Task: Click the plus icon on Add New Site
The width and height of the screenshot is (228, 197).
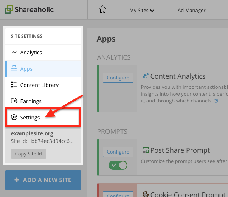Action: (17, 180)
